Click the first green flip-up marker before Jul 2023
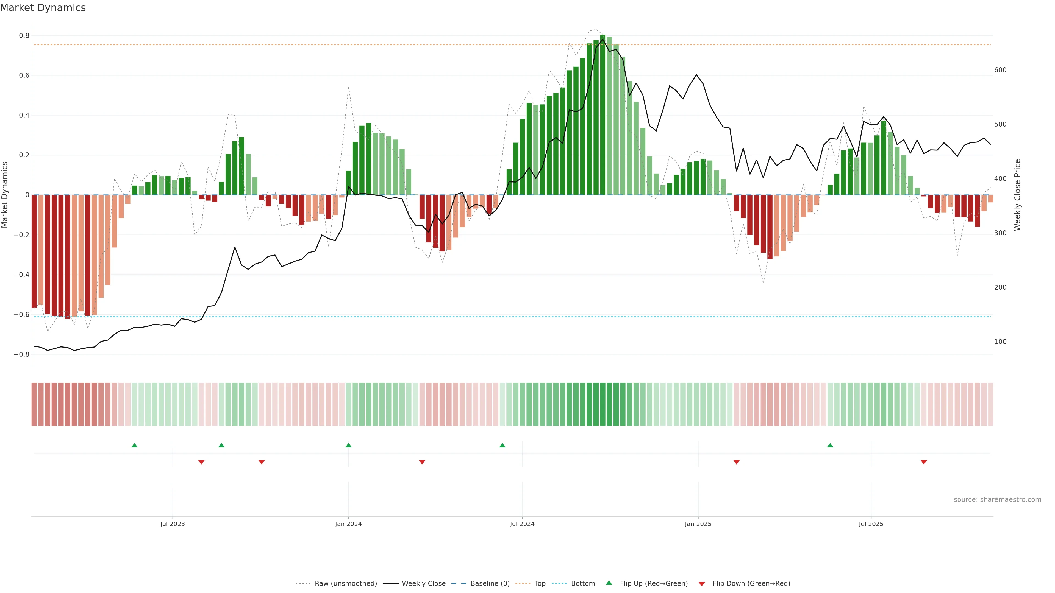Viewport: 1055px width, 593px height. pyautogui.click(x=134, y=445)
